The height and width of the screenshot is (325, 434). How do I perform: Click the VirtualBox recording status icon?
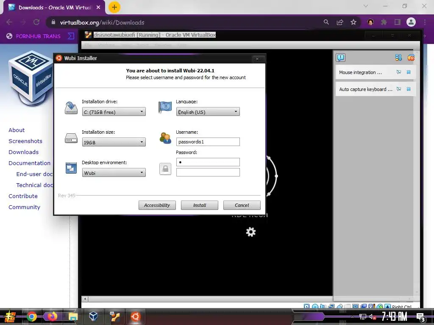[363, 306]
